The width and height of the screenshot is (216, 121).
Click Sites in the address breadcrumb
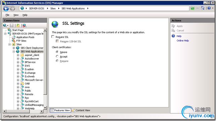pos(53,8)
